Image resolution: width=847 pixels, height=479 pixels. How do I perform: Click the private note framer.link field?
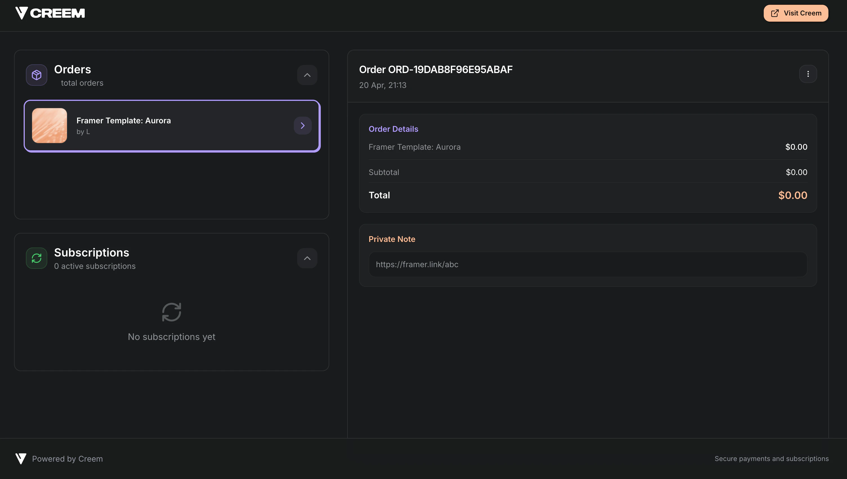pyautogui.click(x=588, y=264)
